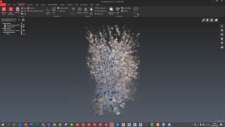The height and width of the screenshot is (127, 225).
Task: Toggle visibility bulb of Export_20M 1 cloud
Action: [x=22, y=27]
